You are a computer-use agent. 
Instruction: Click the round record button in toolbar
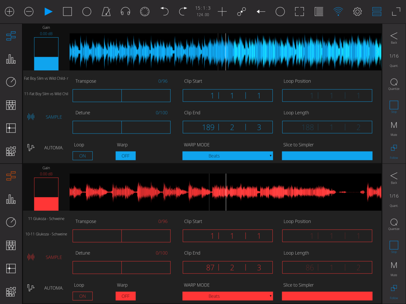pos(87,12)
